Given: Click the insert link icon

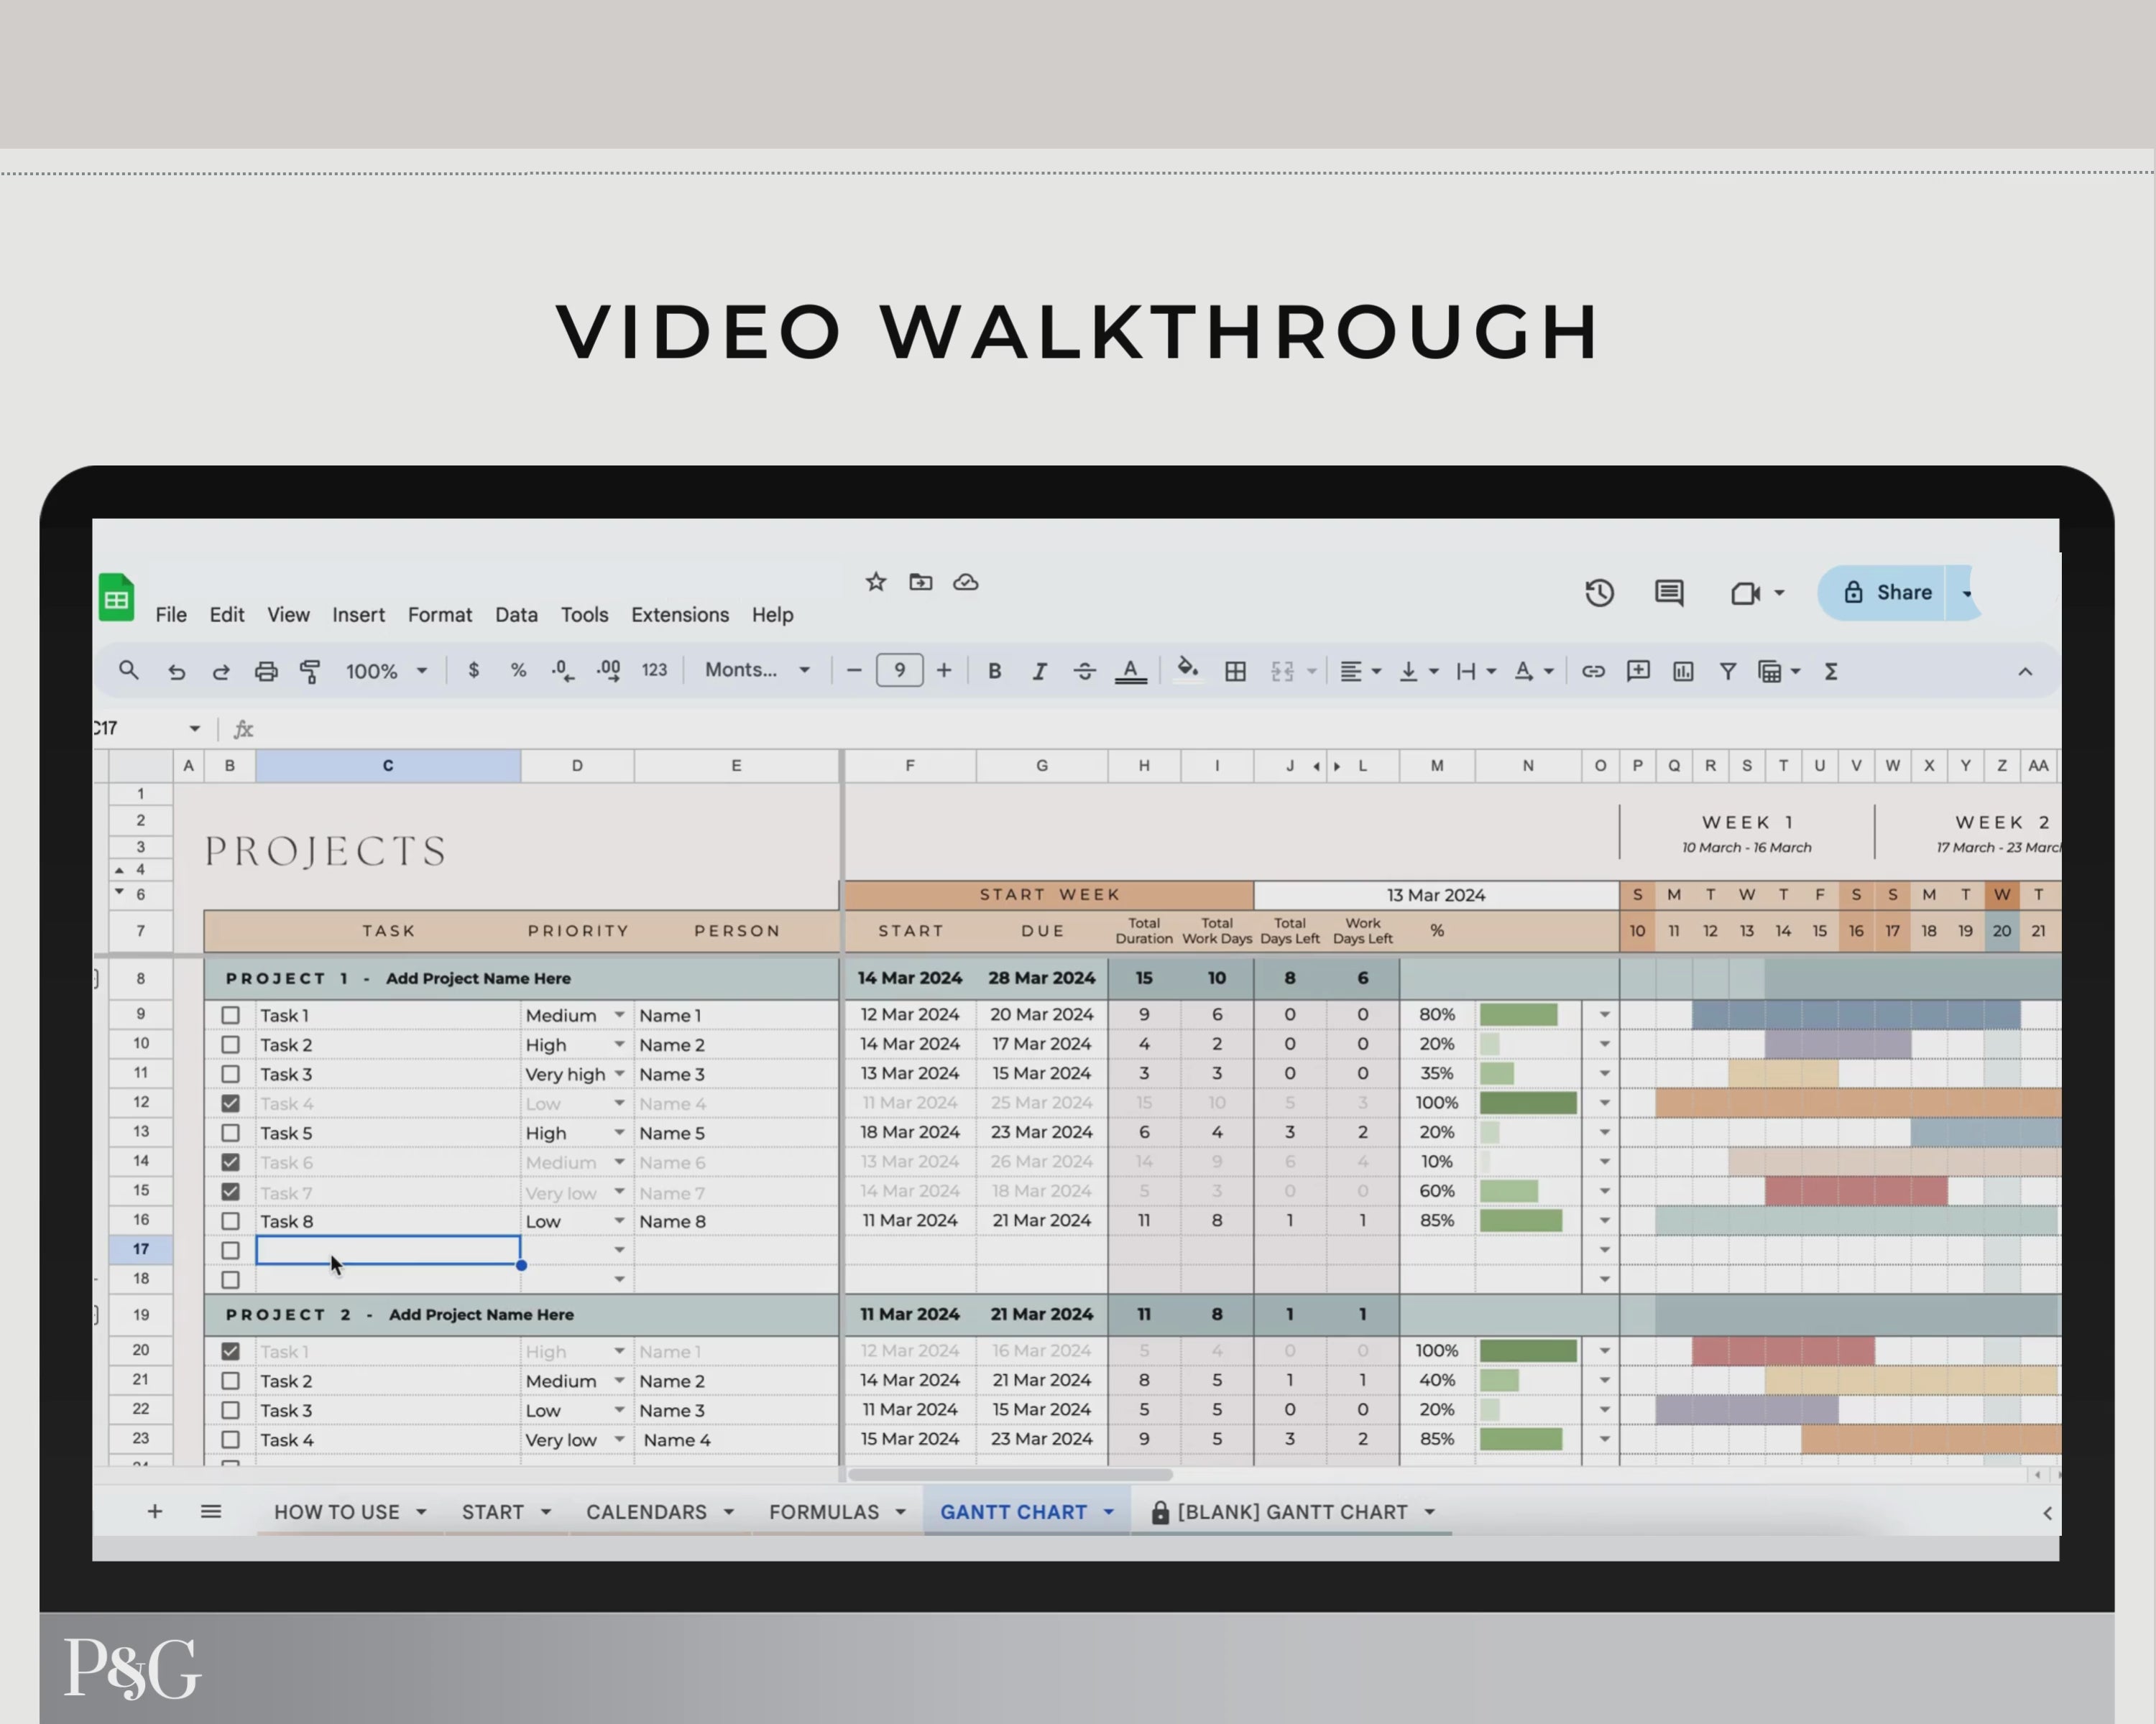Looking at the screenshot, I should [1593, 672].
